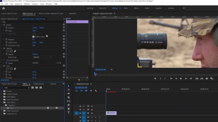The width and height of the screenshot is (218, 122).
Task: Select the Slip tool
Action: point(68,101)
